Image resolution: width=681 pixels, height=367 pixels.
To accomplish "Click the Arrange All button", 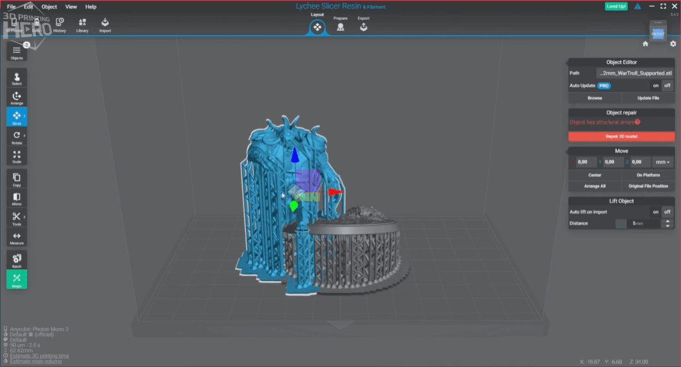I will (594, 186).
